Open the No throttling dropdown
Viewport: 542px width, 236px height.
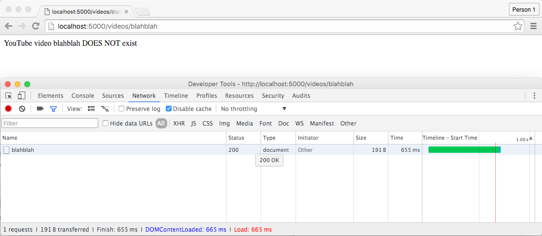coord(254,109)
